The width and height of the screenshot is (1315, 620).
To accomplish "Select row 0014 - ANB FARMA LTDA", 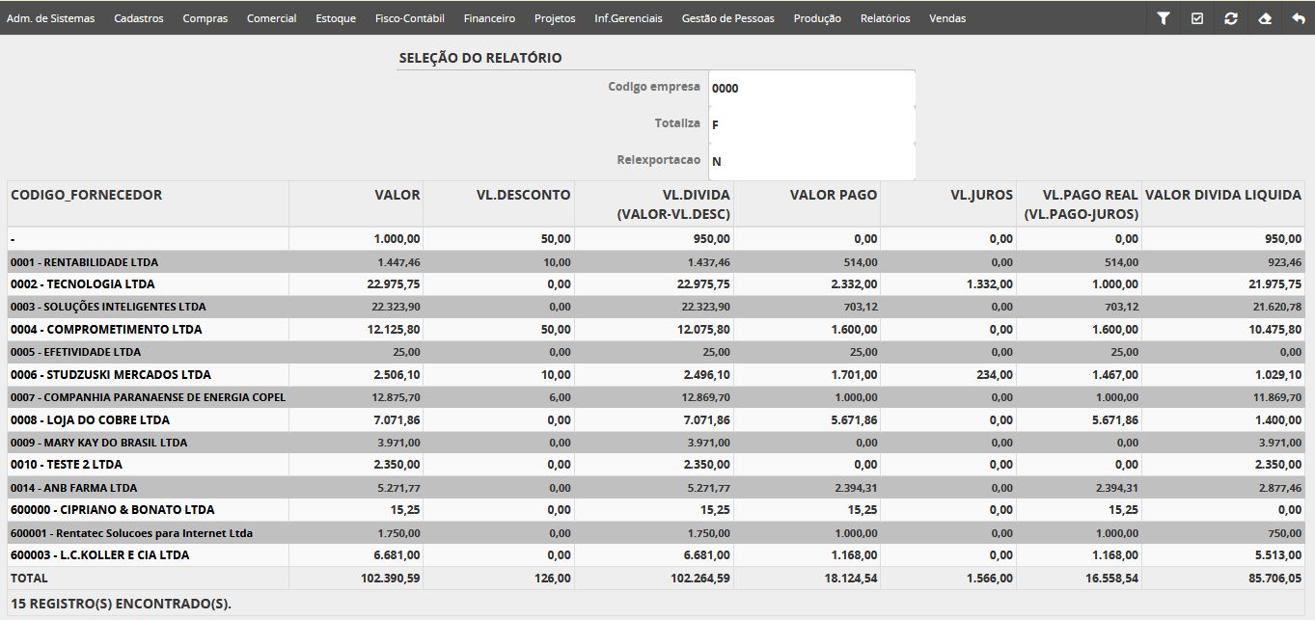I will 656,488.
